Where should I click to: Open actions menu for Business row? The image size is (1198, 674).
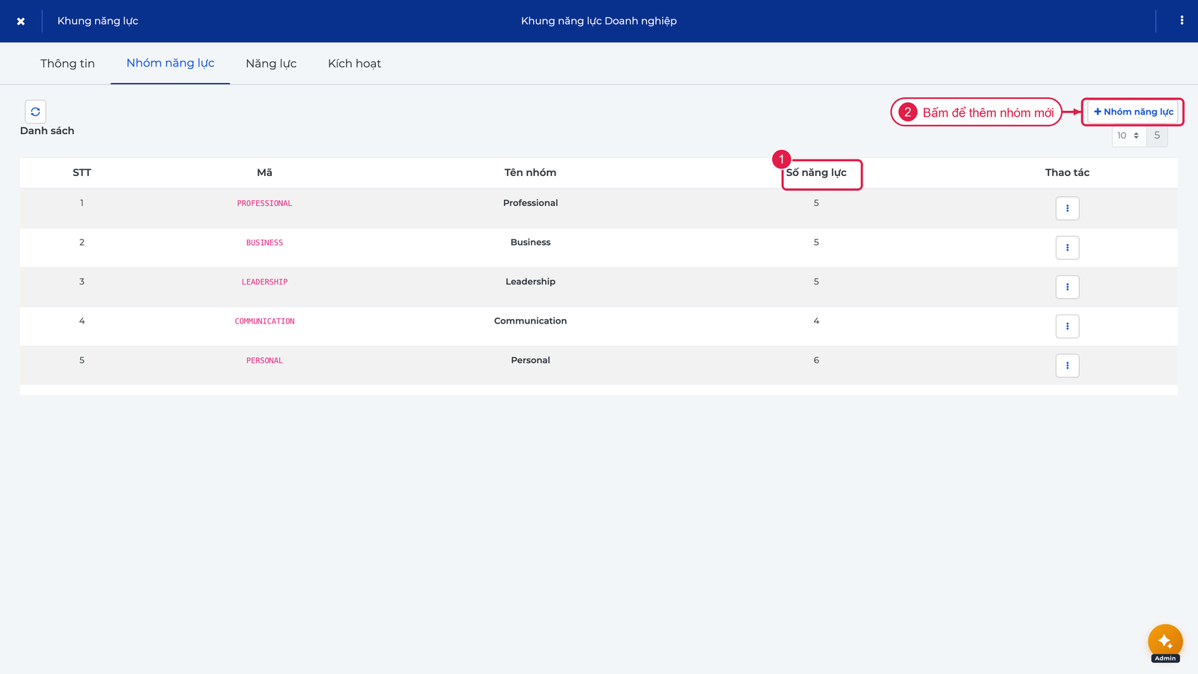tap(1067, 248)
